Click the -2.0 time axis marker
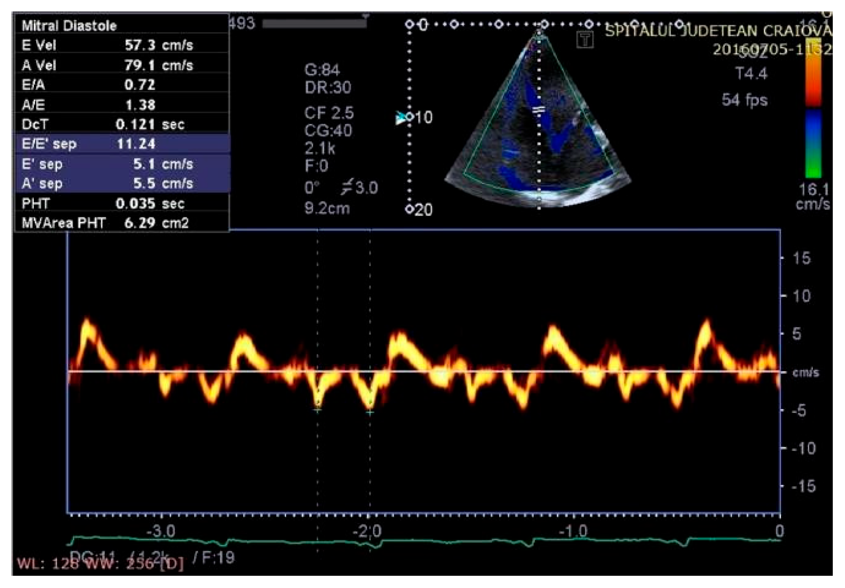 pos(368,531)
